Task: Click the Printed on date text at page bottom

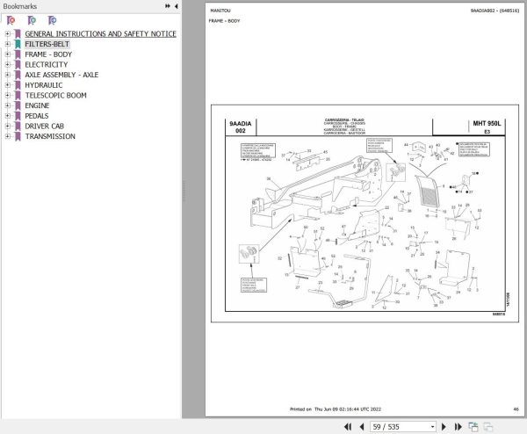Action: point(336,409)
